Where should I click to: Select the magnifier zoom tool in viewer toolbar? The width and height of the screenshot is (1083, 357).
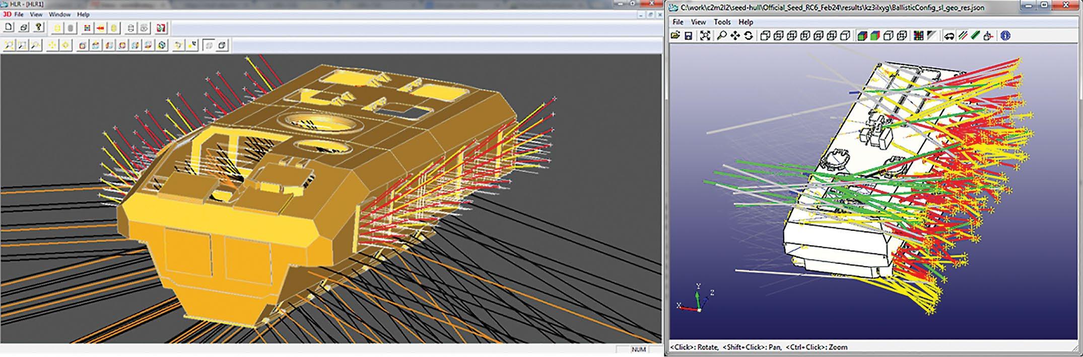click(x=722, y=36)
